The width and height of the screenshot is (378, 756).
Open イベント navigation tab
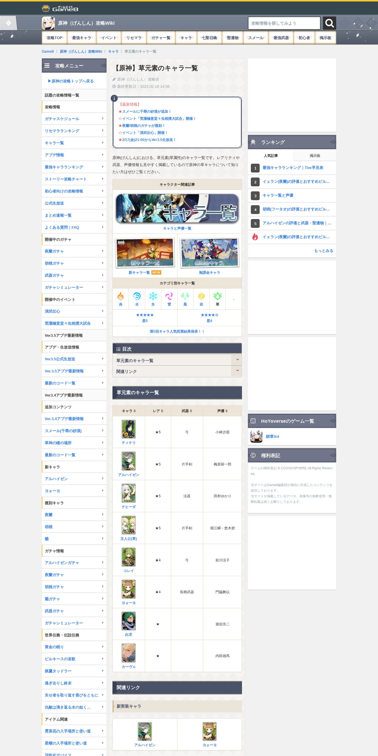click(x=109, y=38)
